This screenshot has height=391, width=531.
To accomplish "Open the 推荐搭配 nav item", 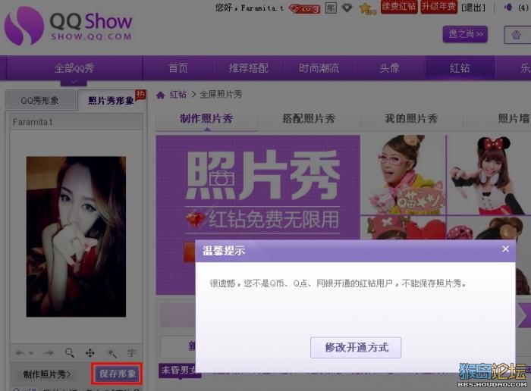I will click(249, 68).
